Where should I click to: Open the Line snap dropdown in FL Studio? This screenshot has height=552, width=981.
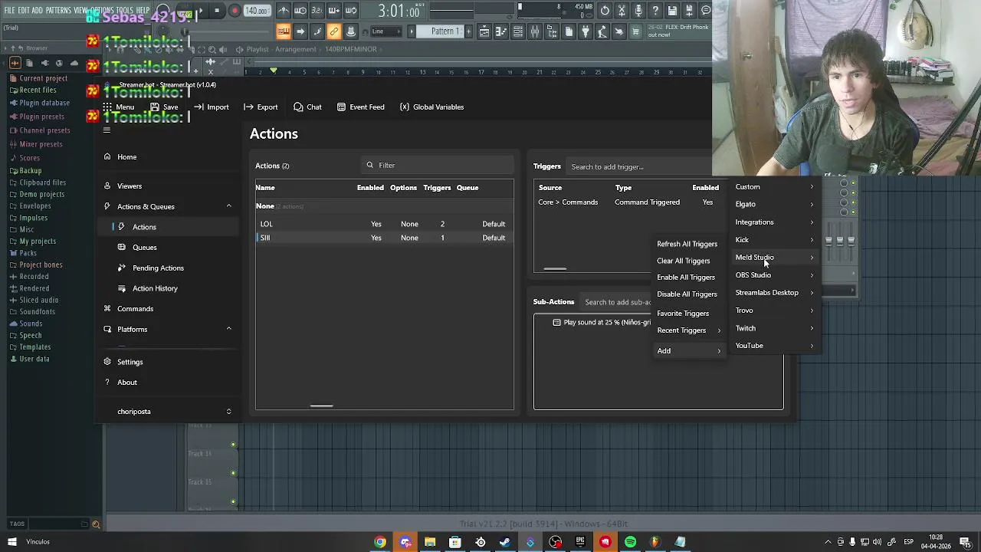point(386,31)
